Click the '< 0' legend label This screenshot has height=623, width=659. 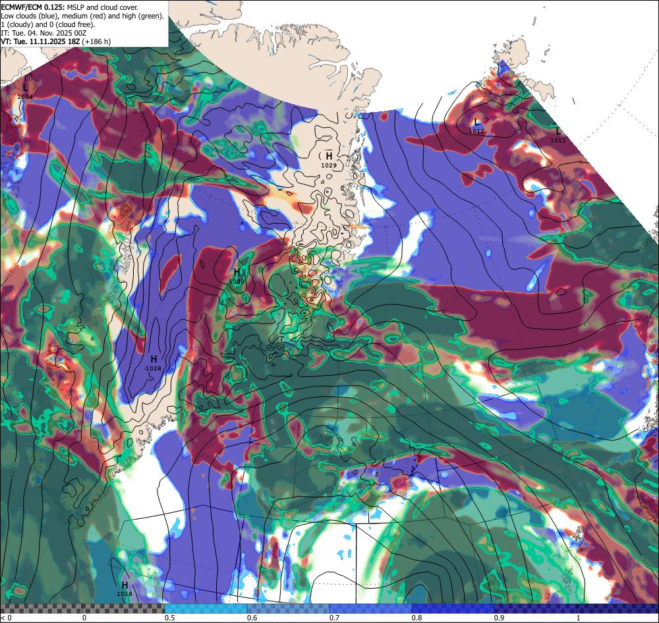[x=7, y=618]
